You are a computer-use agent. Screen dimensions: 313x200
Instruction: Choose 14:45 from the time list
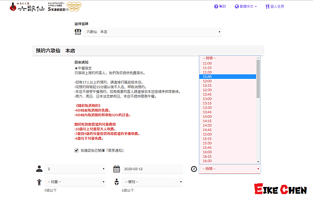click(x=227, y=130)
